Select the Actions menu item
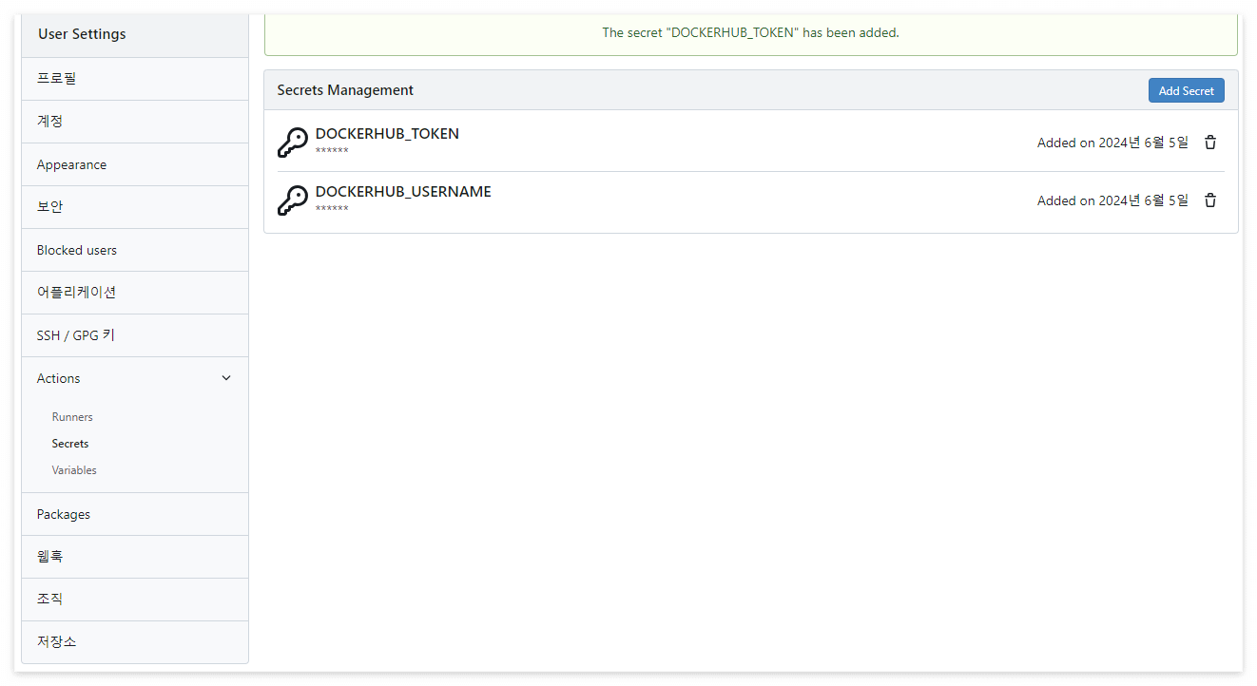 click(135, 378)
